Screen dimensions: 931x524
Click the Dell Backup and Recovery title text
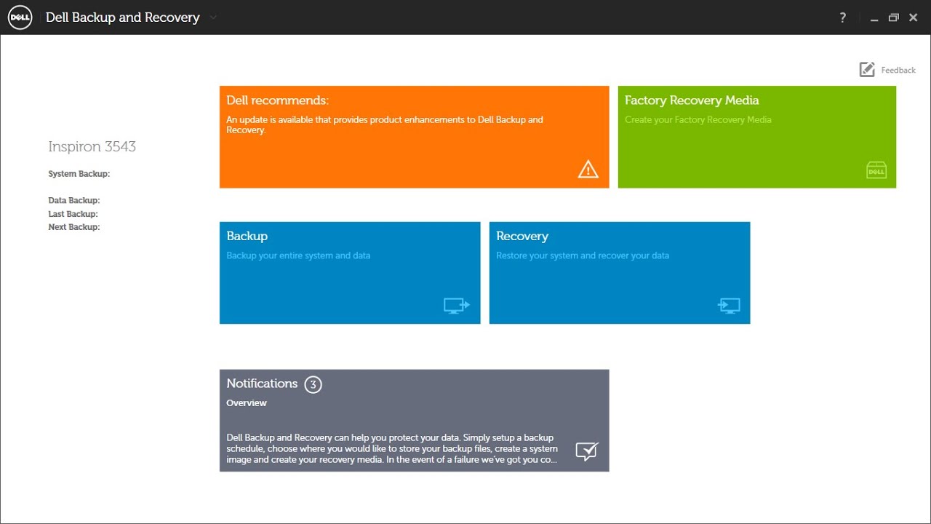(x=123, y=17)
